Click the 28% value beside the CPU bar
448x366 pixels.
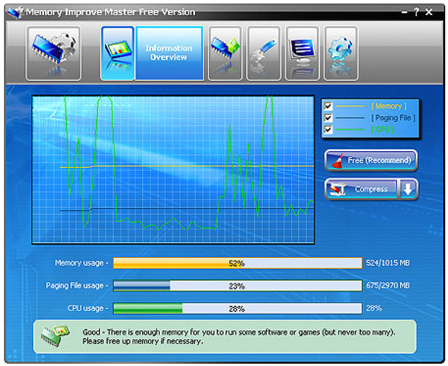point(373,308)
